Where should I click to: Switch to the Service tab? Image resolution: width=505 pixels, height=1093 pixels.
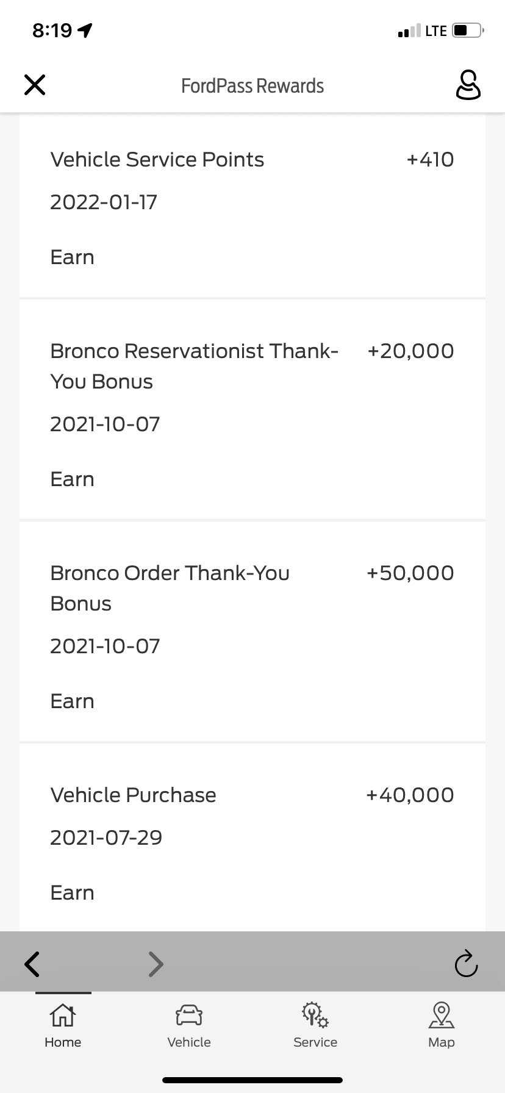[315, 1026]
